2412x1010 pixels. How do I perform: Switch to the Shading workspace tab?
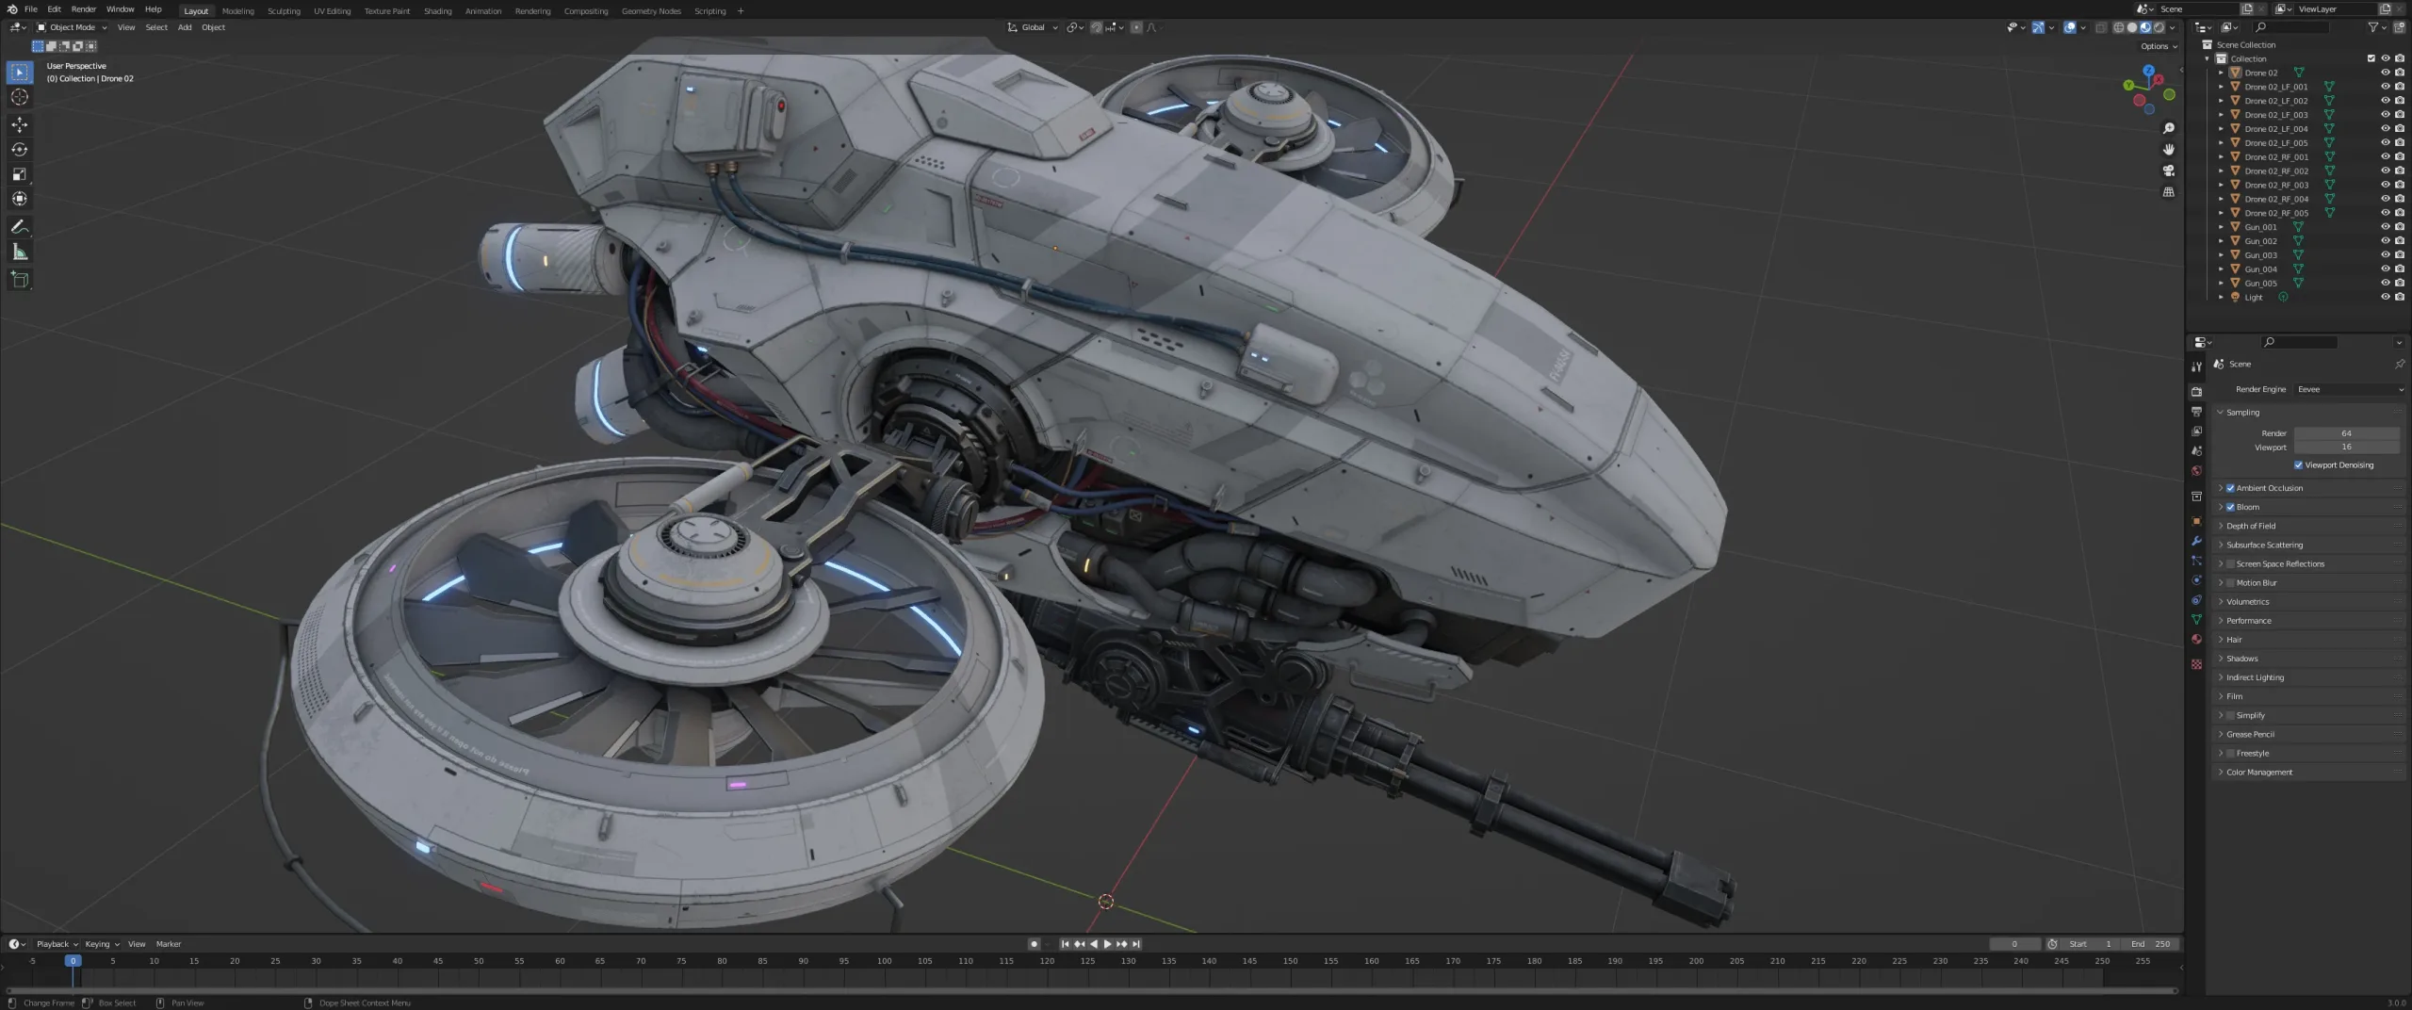click(437, 10)
